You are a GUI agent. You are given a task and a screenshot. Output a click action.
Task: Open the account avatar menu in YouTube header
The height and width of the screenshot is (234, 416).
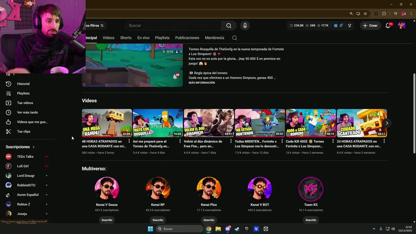pos(402,26)
